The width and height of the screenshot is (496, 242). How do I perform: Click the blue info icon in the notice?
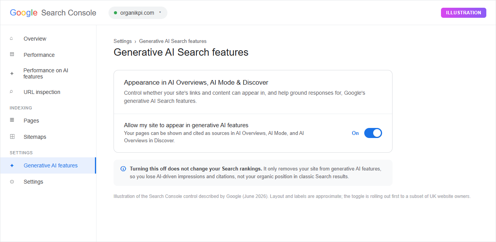pos(123,169)
